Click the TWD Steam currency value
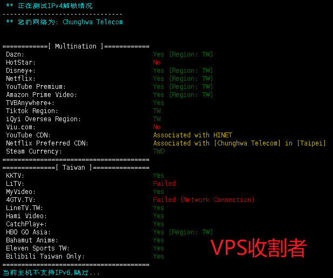 point(159,151)
